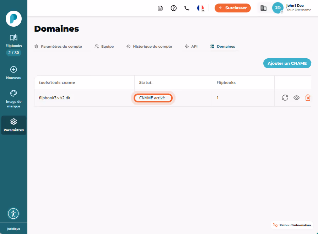318x234 pixels.
Task: Click the CNAME activé status
Action: (x=153, y=98)
